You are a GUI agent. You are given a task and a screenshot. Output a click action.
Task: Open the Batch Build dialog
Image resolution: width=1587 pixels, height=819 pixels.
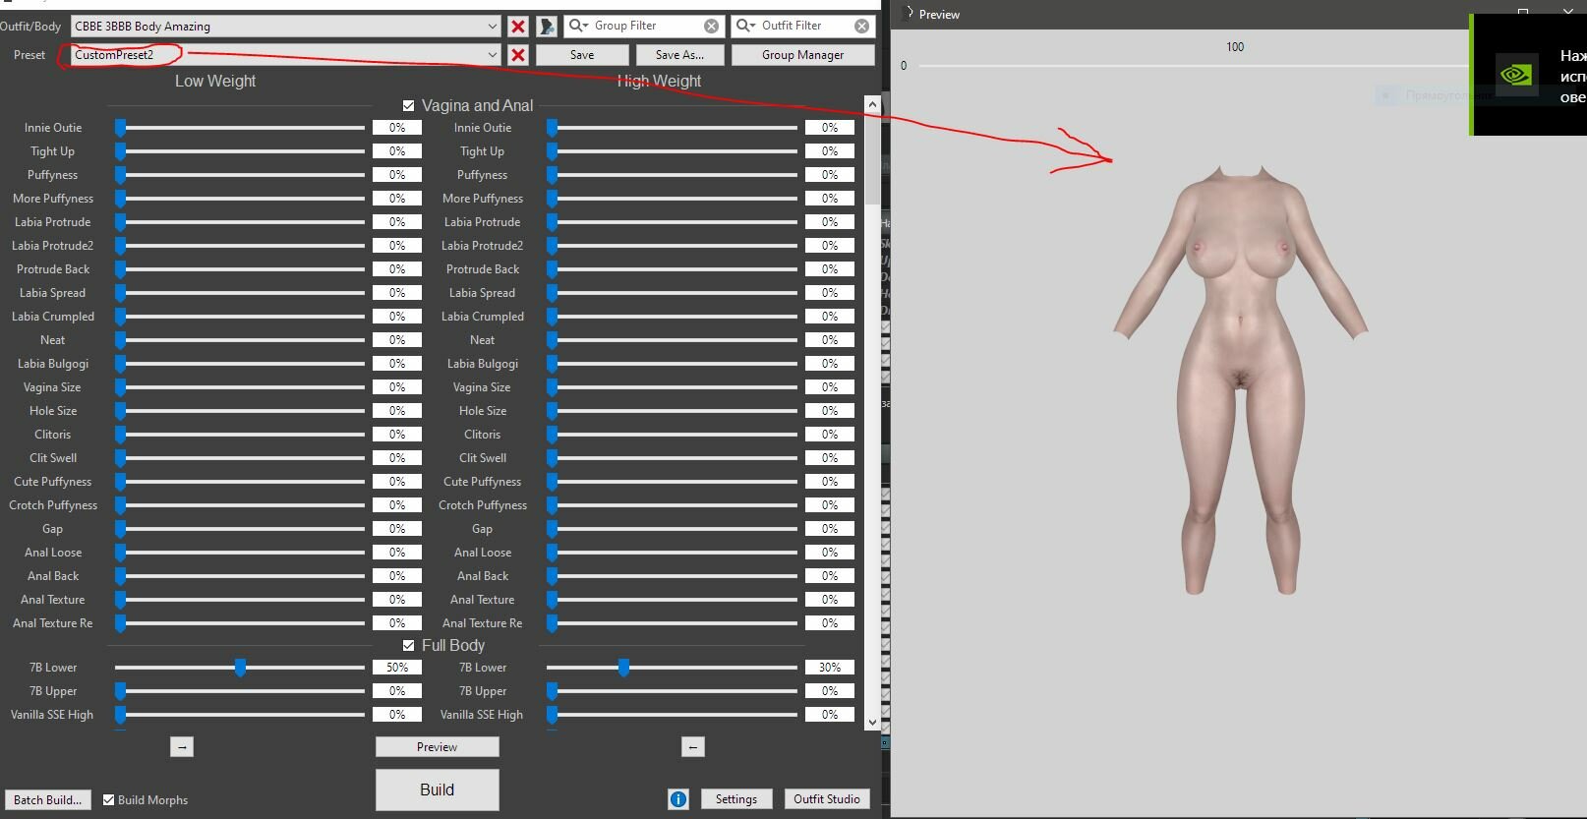(x=48, y=799)
